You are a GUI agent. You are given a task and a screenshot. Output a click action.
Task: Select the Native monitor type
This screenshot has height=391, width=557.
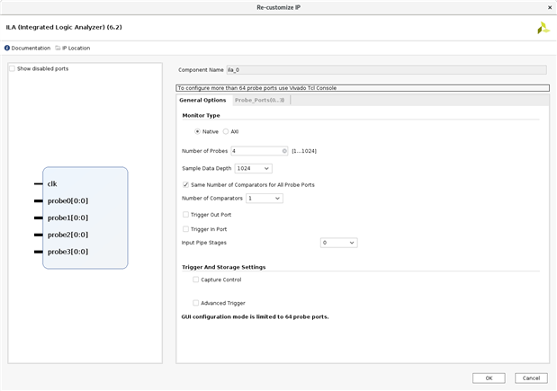(197, 131)
